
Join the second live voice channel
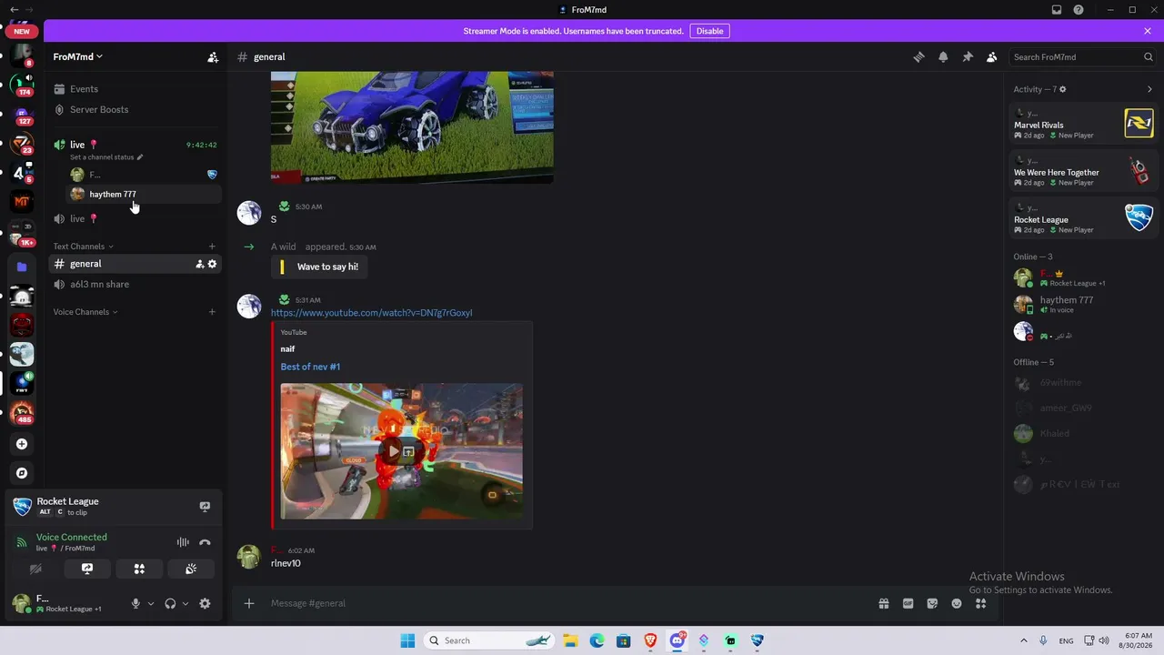135,218
